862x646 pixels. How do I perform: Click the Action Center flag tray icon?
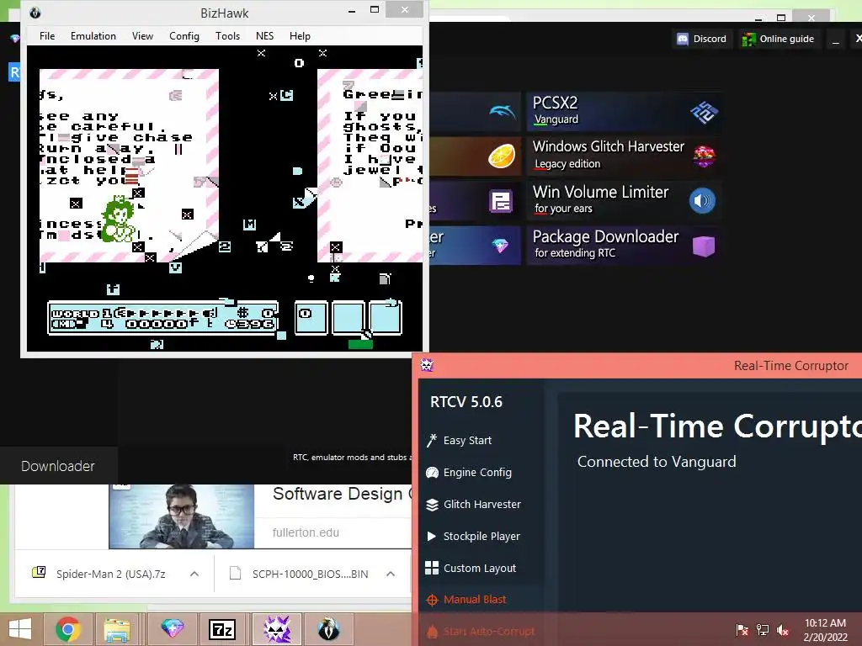[742, 630]
